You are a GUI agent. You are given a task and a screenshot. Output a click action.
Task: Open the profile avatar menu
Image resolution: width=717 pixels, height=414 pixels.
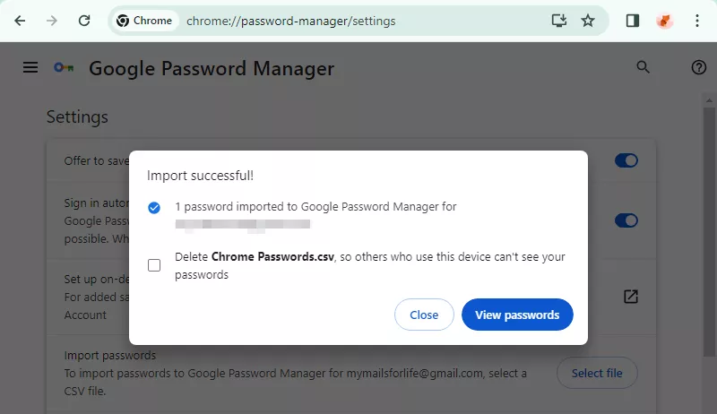(664, 21)
